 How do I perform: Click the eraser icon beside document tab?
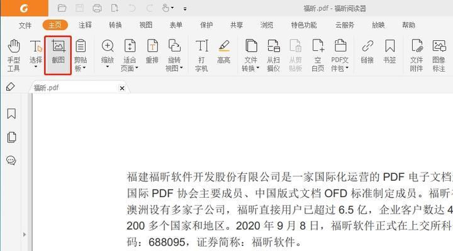pos(10,87)
